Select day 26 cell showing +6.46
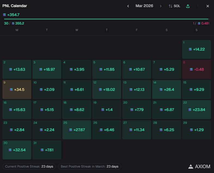 [x=107, y=130]
